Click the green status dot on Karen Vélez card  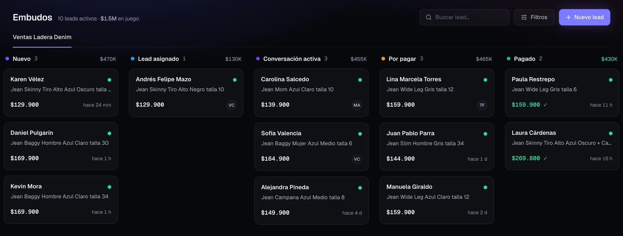pos(109,80)
